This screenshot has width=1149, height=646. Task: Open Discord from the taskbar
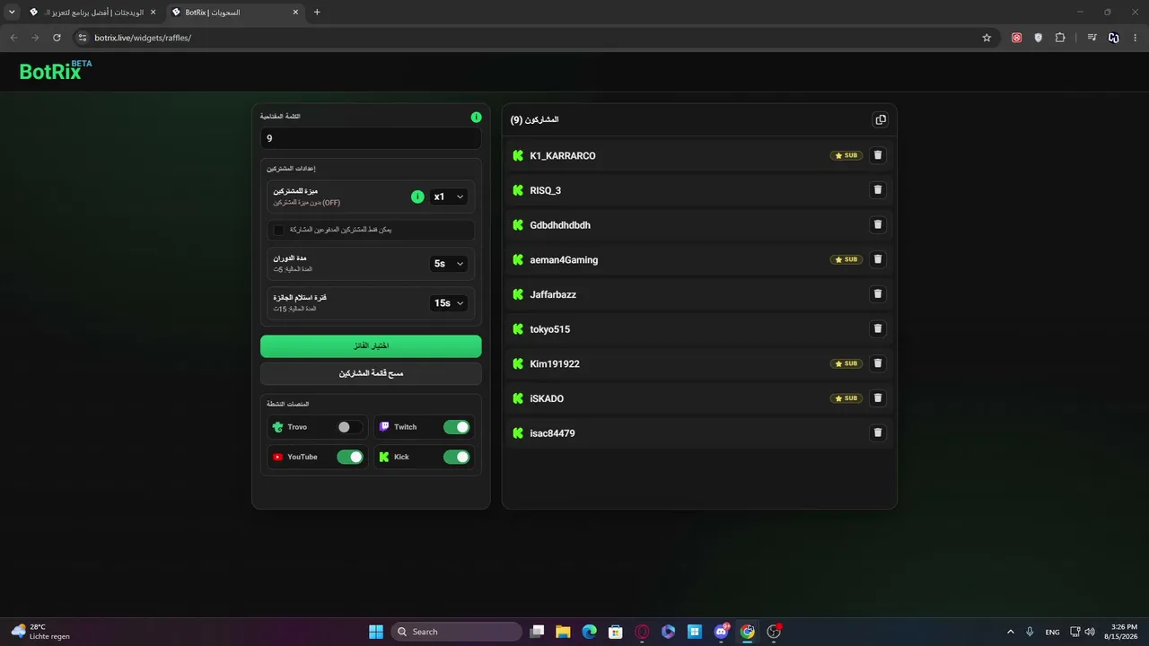click(x=722, y=632)
